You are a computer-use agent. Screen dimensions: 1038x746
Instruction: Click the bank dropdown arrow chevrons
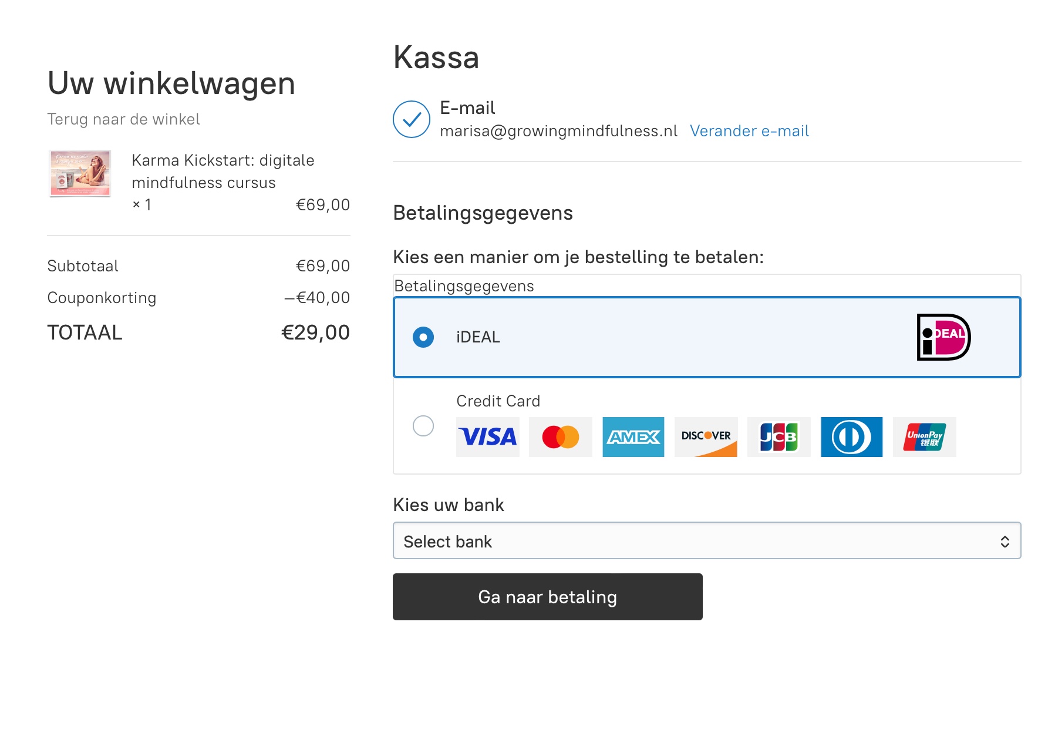[x=1005, y=542]
